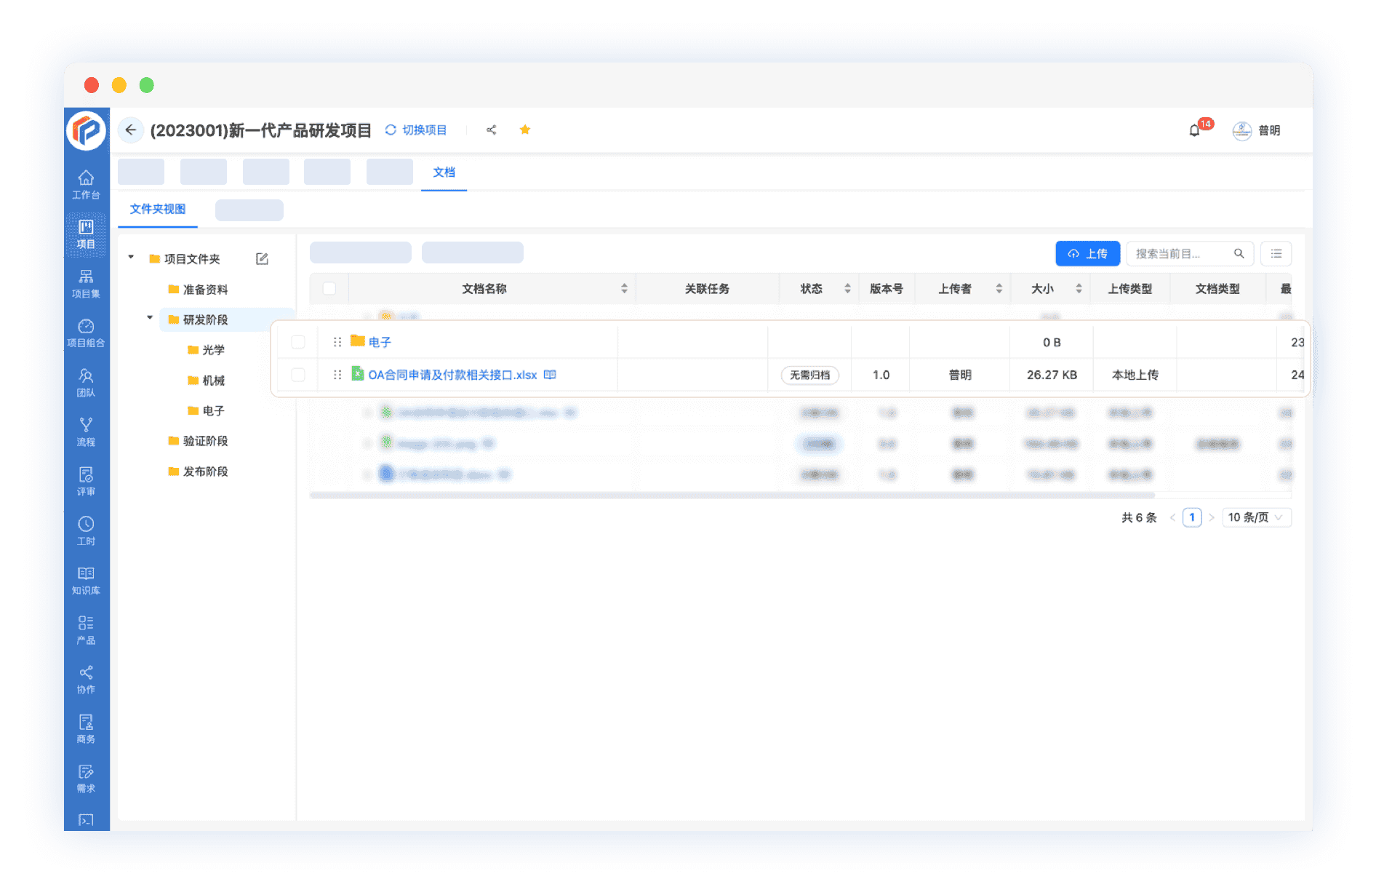Open the 团队 sidebar icon

tap(86, 383)
